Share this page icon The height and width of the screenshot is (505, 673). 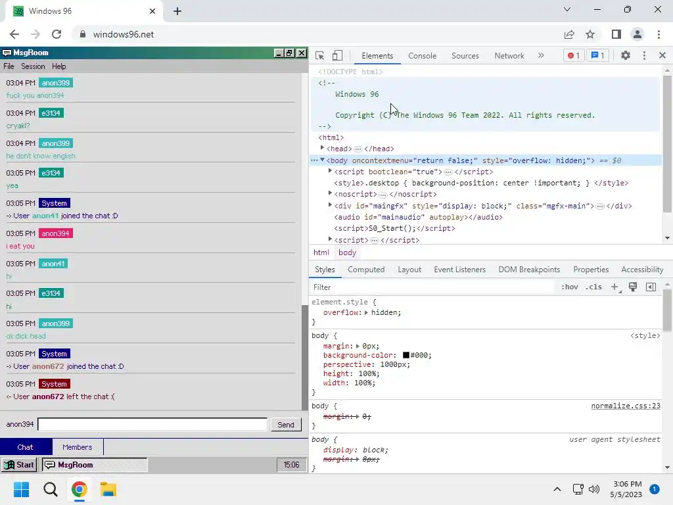(x=569, y=34)
